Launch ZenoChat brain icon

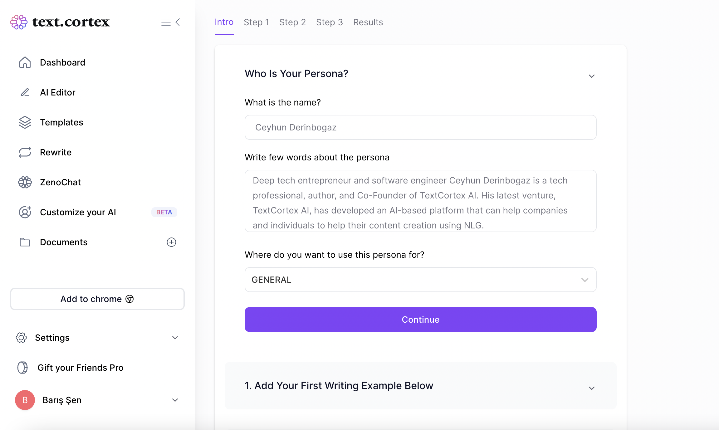(25, 182)
